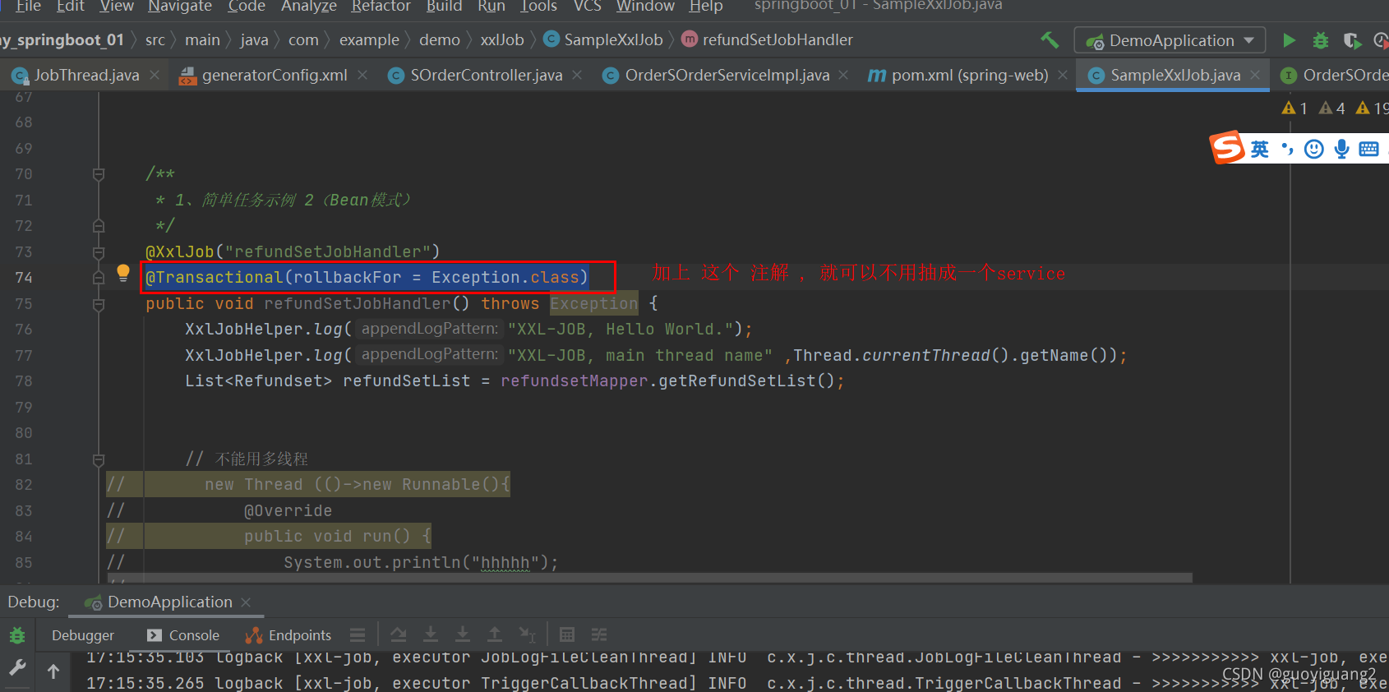Image resolution: width=1389 pixels, height=692 pixels.
Task: Toggle the annotation fold marker at line 73
Action: click(99, 252)
